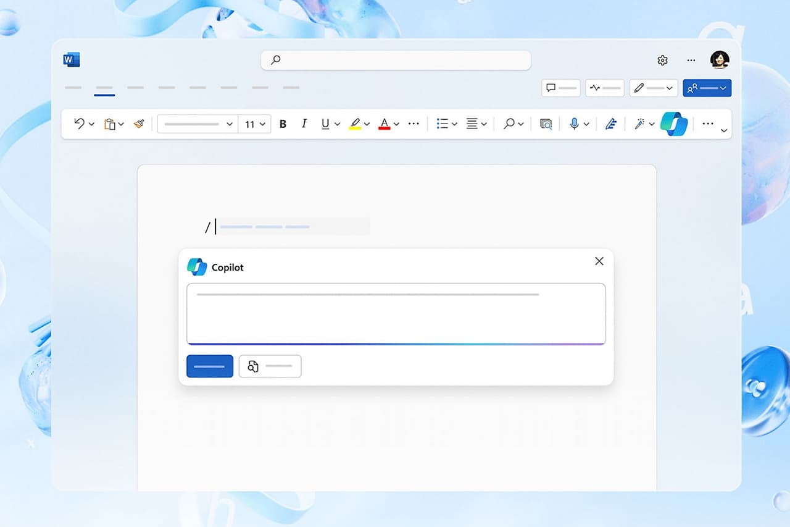Select the Editor pen tool
This screenshot has width=790, height=527.
click(611, 124)
